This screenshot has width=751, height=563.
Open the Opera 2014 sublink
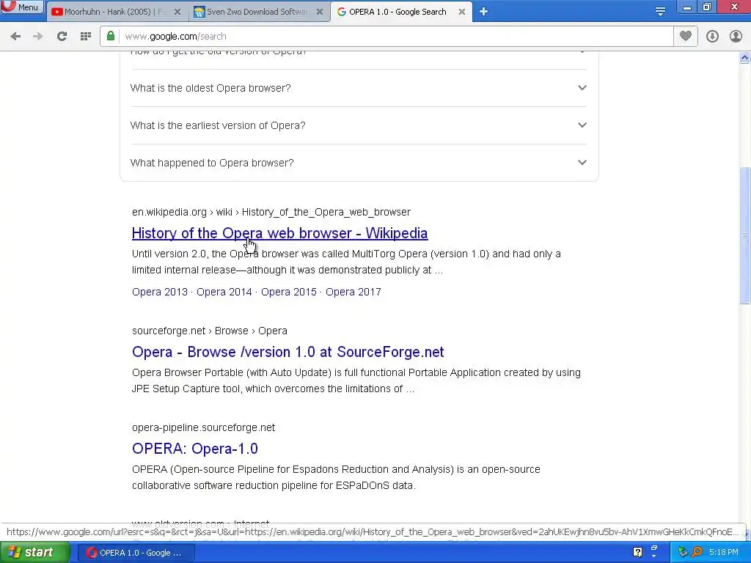224,292
